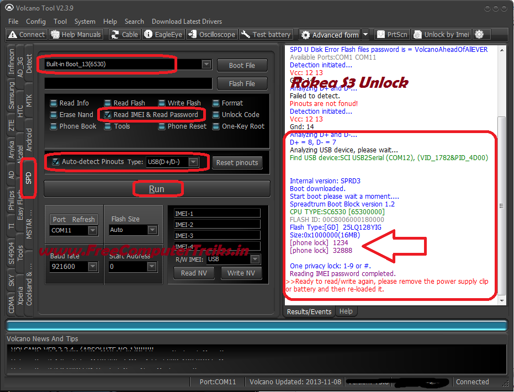Click the IMEI-2 input field
Image resolution: width=514 pixels, height=392 pixels.
tap(217, 225)
